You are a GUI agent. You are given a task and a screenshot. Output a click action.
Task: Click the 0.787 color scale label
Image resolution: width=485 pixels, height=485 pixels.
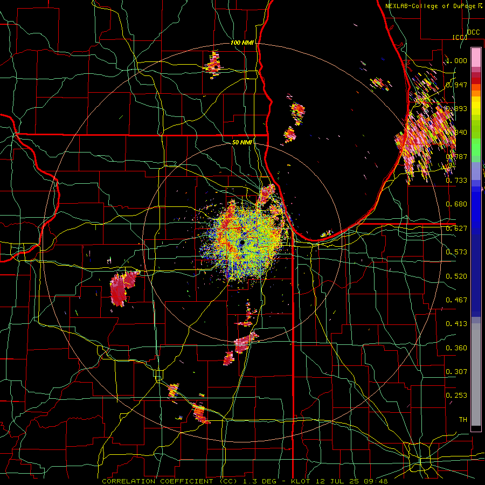tap(456, 156)
